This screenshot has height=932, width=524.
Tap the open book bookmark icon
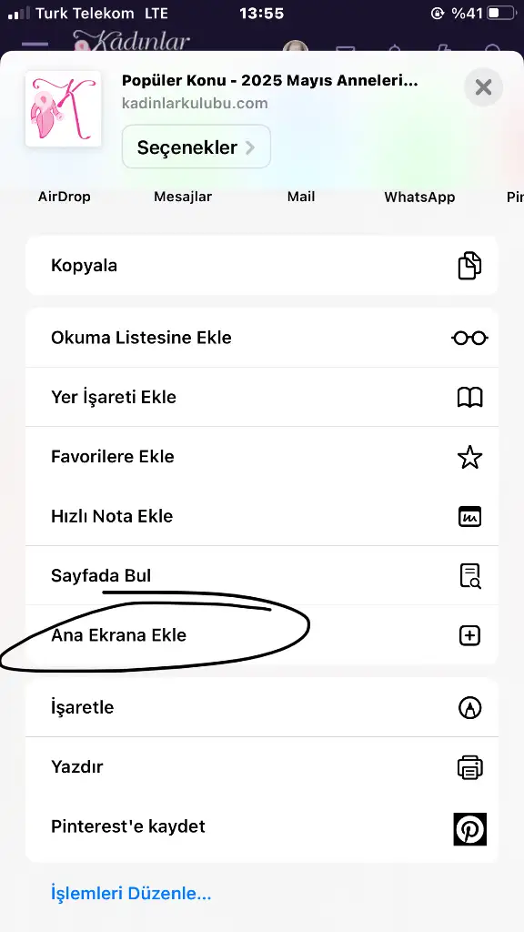469,397
